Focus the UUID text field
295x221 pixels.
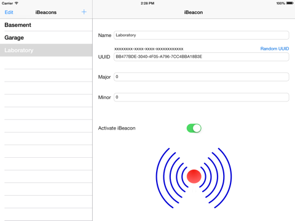click(x=202, y=56)
